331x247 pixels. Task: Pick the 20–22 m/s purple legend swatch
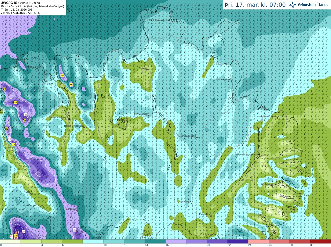click(217, 242)
